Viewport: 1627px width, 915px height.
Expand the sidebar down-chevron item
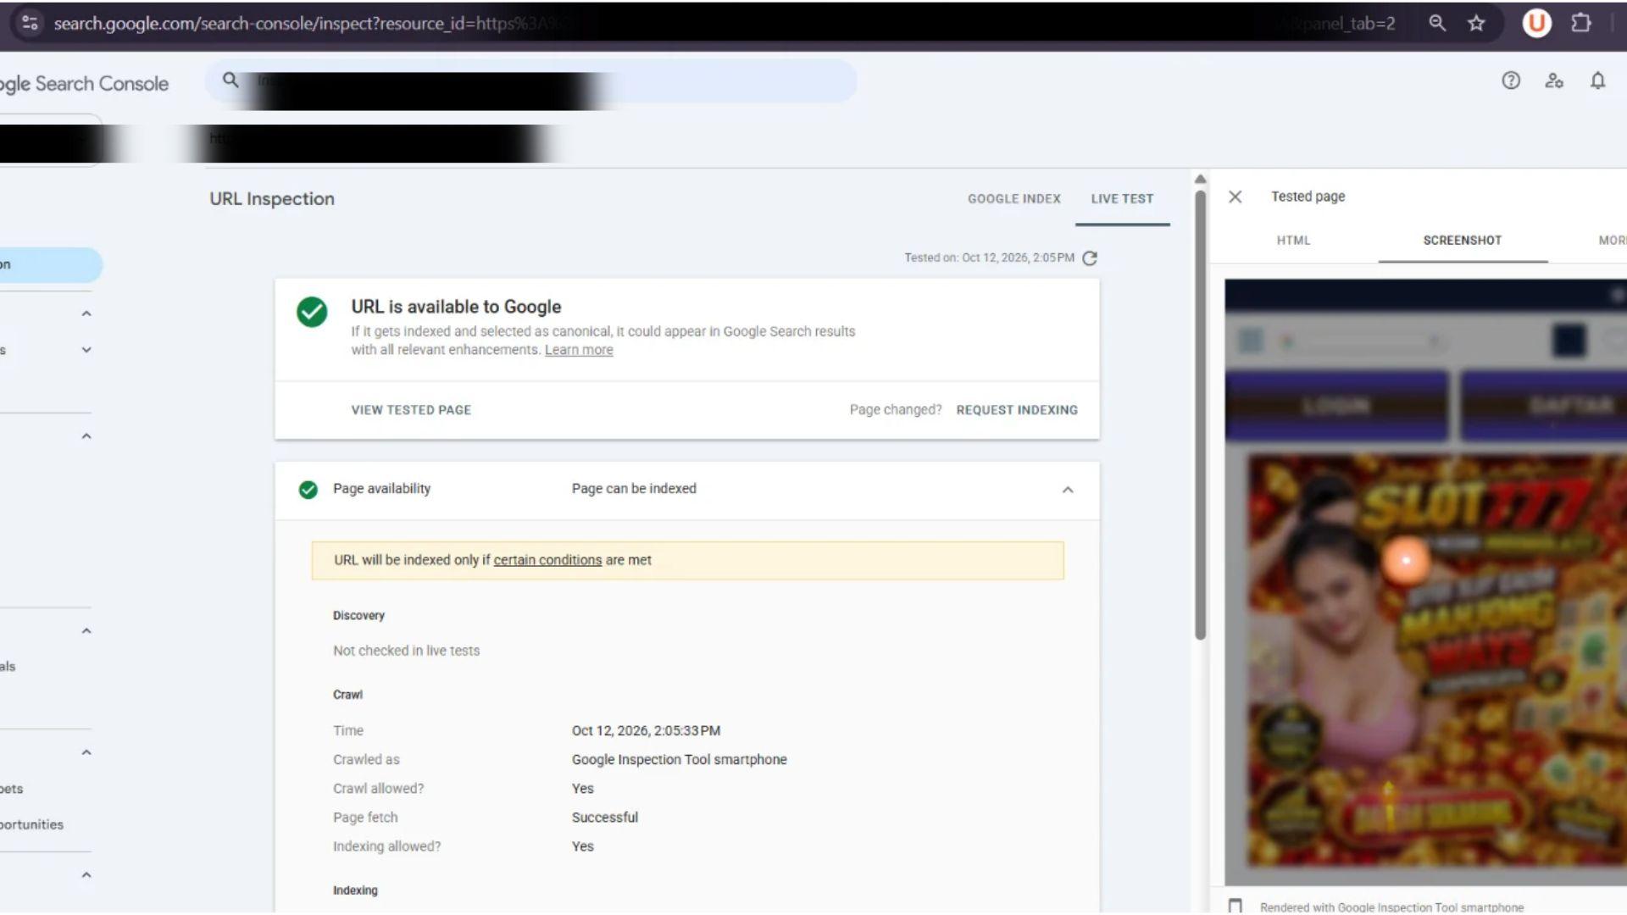point(86,350)
